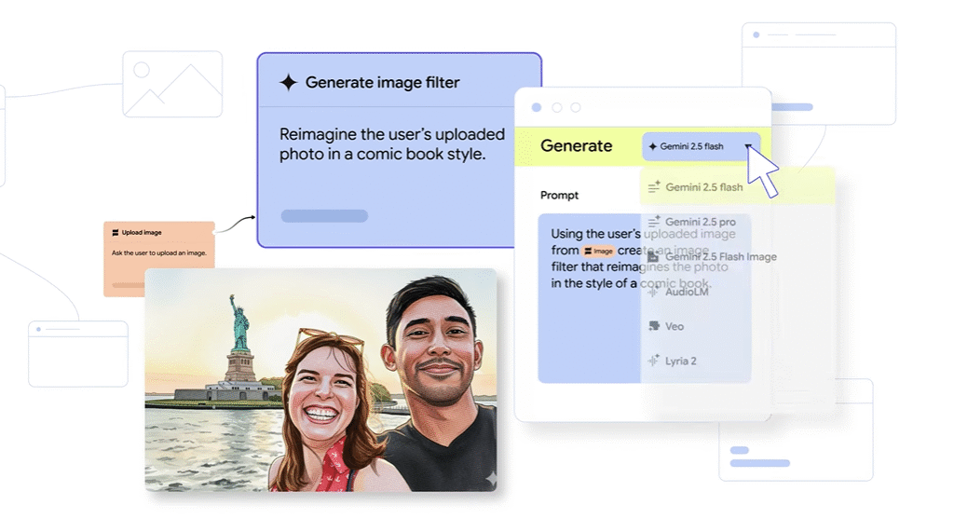Click the Gemini 2.5 Flash Image icon
This screenshot has width=954, height=532.
pyautogui.click(x=654, y=257)
